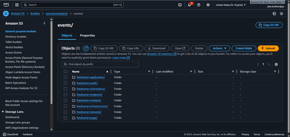290x137 pixels.
Task: Open table preferences gear icon
Action: click(x=276, y=64)
